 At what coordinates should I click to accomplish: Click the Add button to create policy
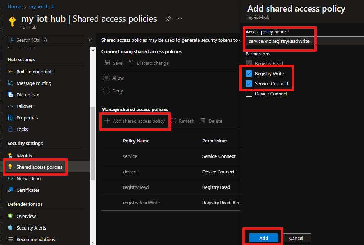pos(263,238)
